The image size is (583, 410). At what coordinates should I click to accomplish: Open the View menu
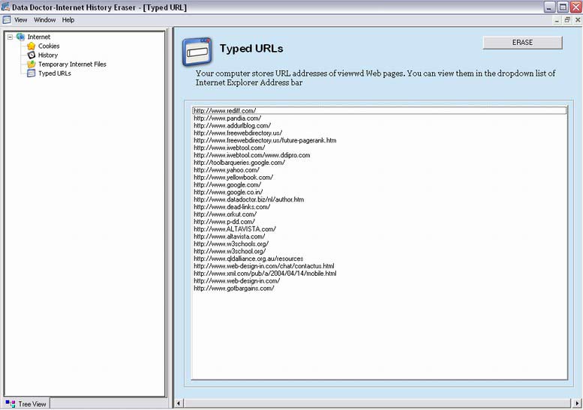(x=20, y=19)
